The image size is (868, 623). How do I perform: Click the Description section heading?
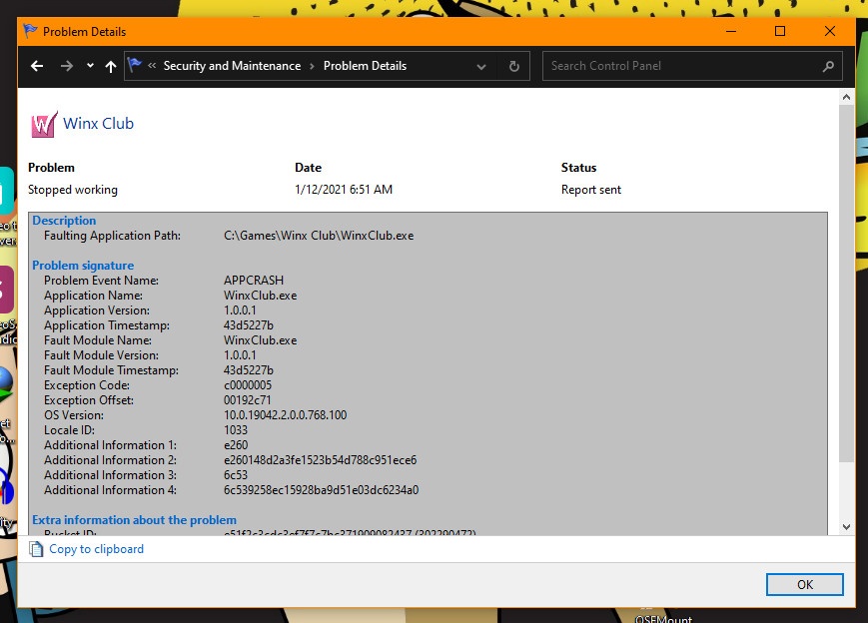64,221
